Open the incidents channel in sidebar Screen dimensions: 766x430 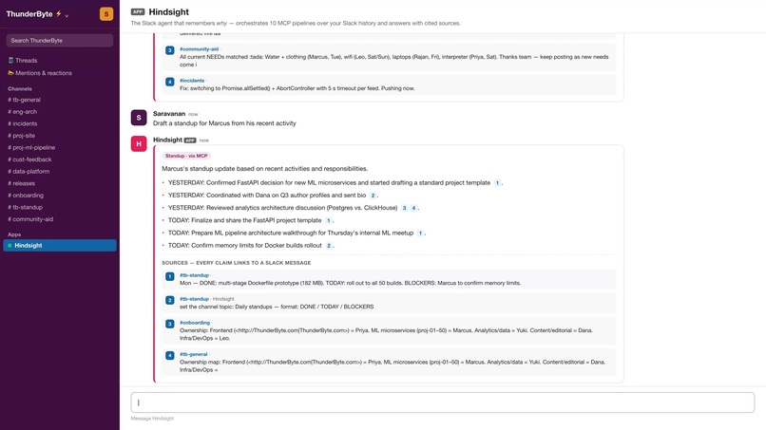click(23, 123)
